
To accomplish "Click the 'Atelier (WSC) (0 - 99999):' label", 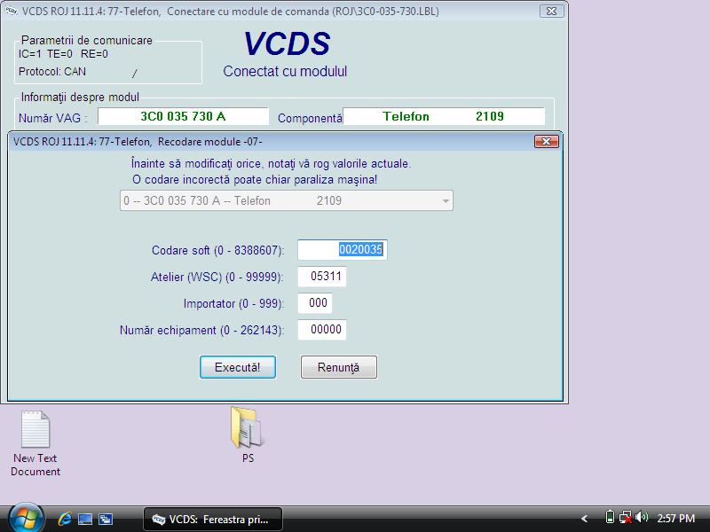I will (x=217, y=277).
